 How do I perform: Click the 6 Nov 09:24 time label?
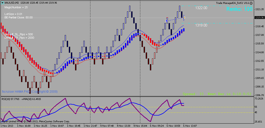pos(157,126)
